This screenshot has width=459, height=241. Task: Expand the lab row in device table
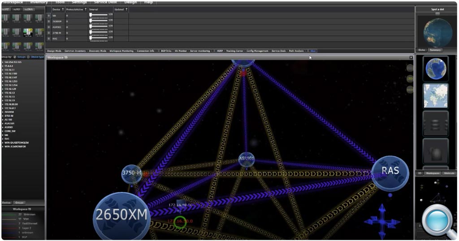coord(48,16)
